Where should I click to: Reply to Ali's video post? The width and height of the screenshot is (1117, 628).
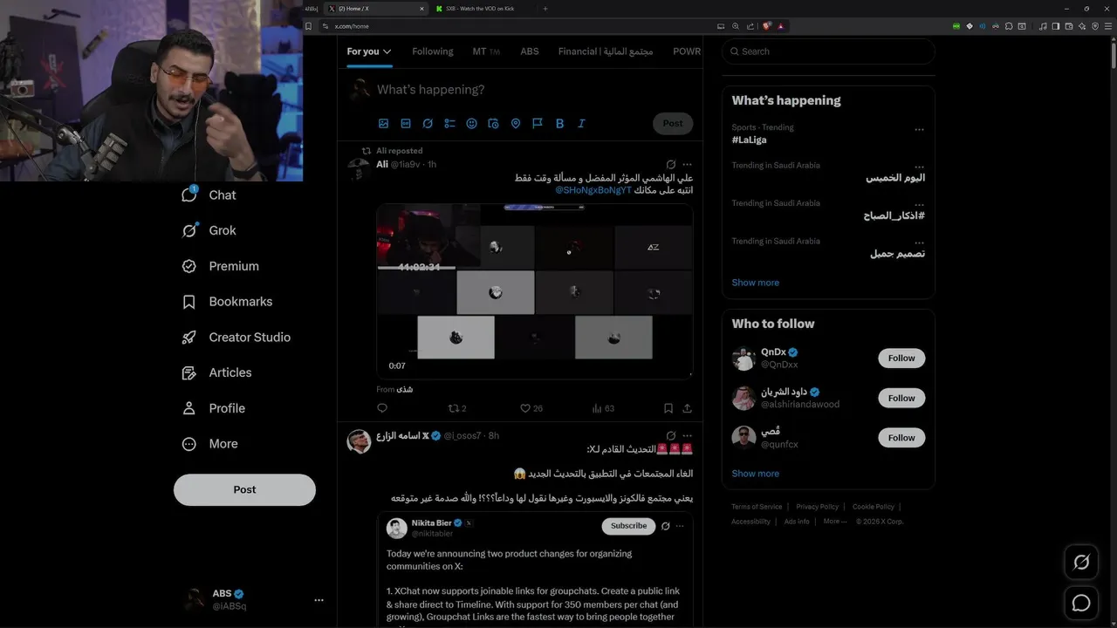coord(382,408)
